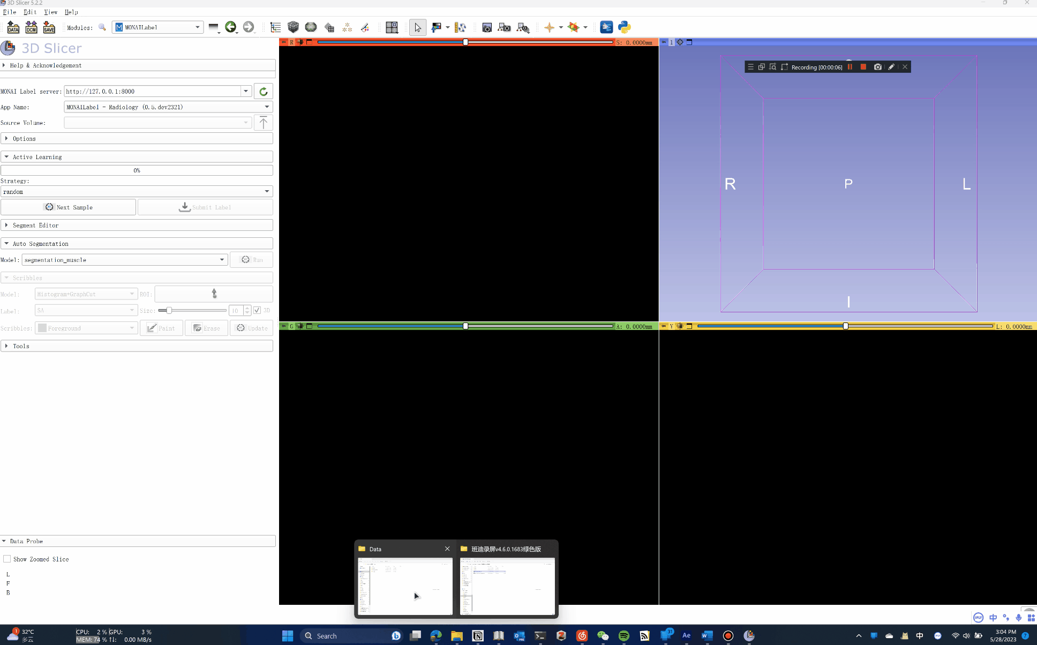Toggle the 3D scribbles checkbox
1037x645 pixels.
coord(257,310)
